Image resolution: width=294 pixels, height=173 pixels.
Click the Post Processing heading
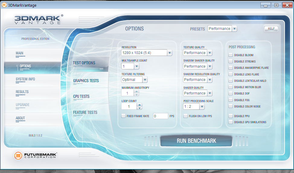click(x=242, y=47)
